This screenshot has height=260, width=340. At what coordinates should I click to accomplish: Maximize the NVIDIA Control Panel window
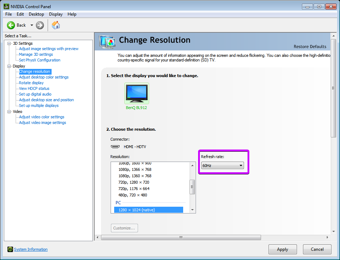pos(319,7)
